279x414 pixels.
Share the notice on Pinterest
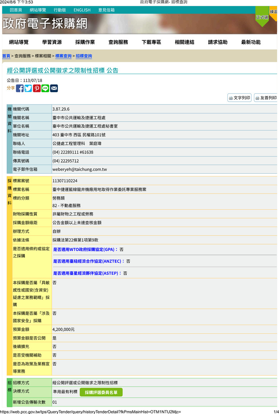tap(36, 88)
